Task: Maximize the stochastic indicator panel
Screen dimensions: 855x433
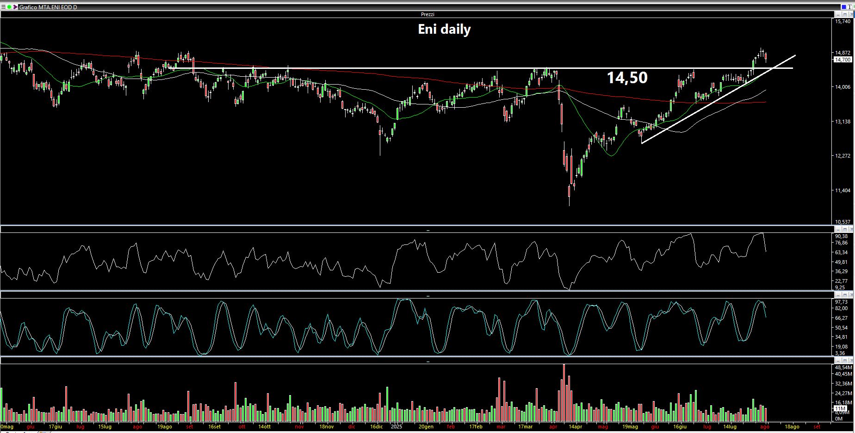Action: tap(844, 295)
